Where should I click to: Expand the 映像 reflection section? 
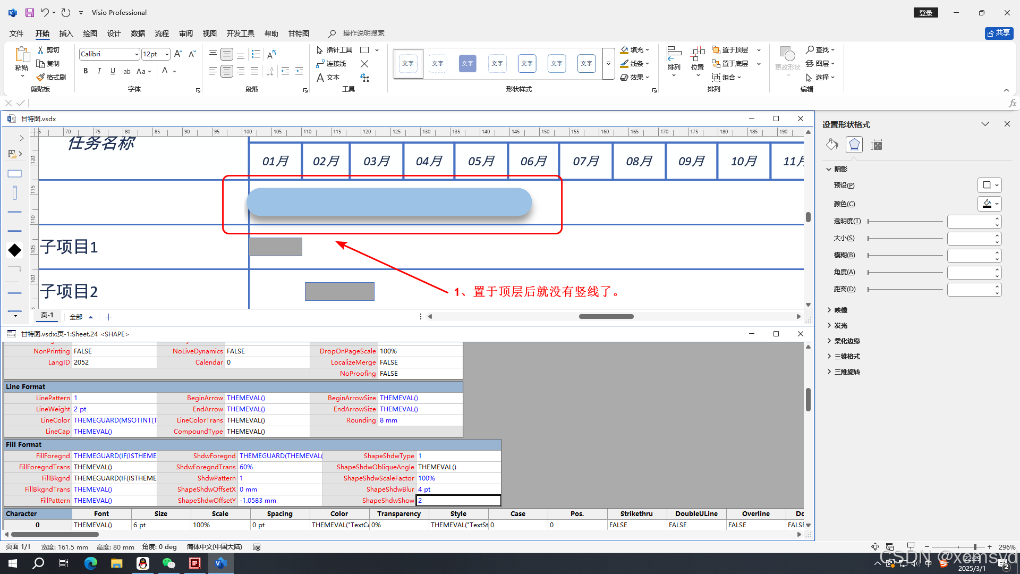coord(840,310)
